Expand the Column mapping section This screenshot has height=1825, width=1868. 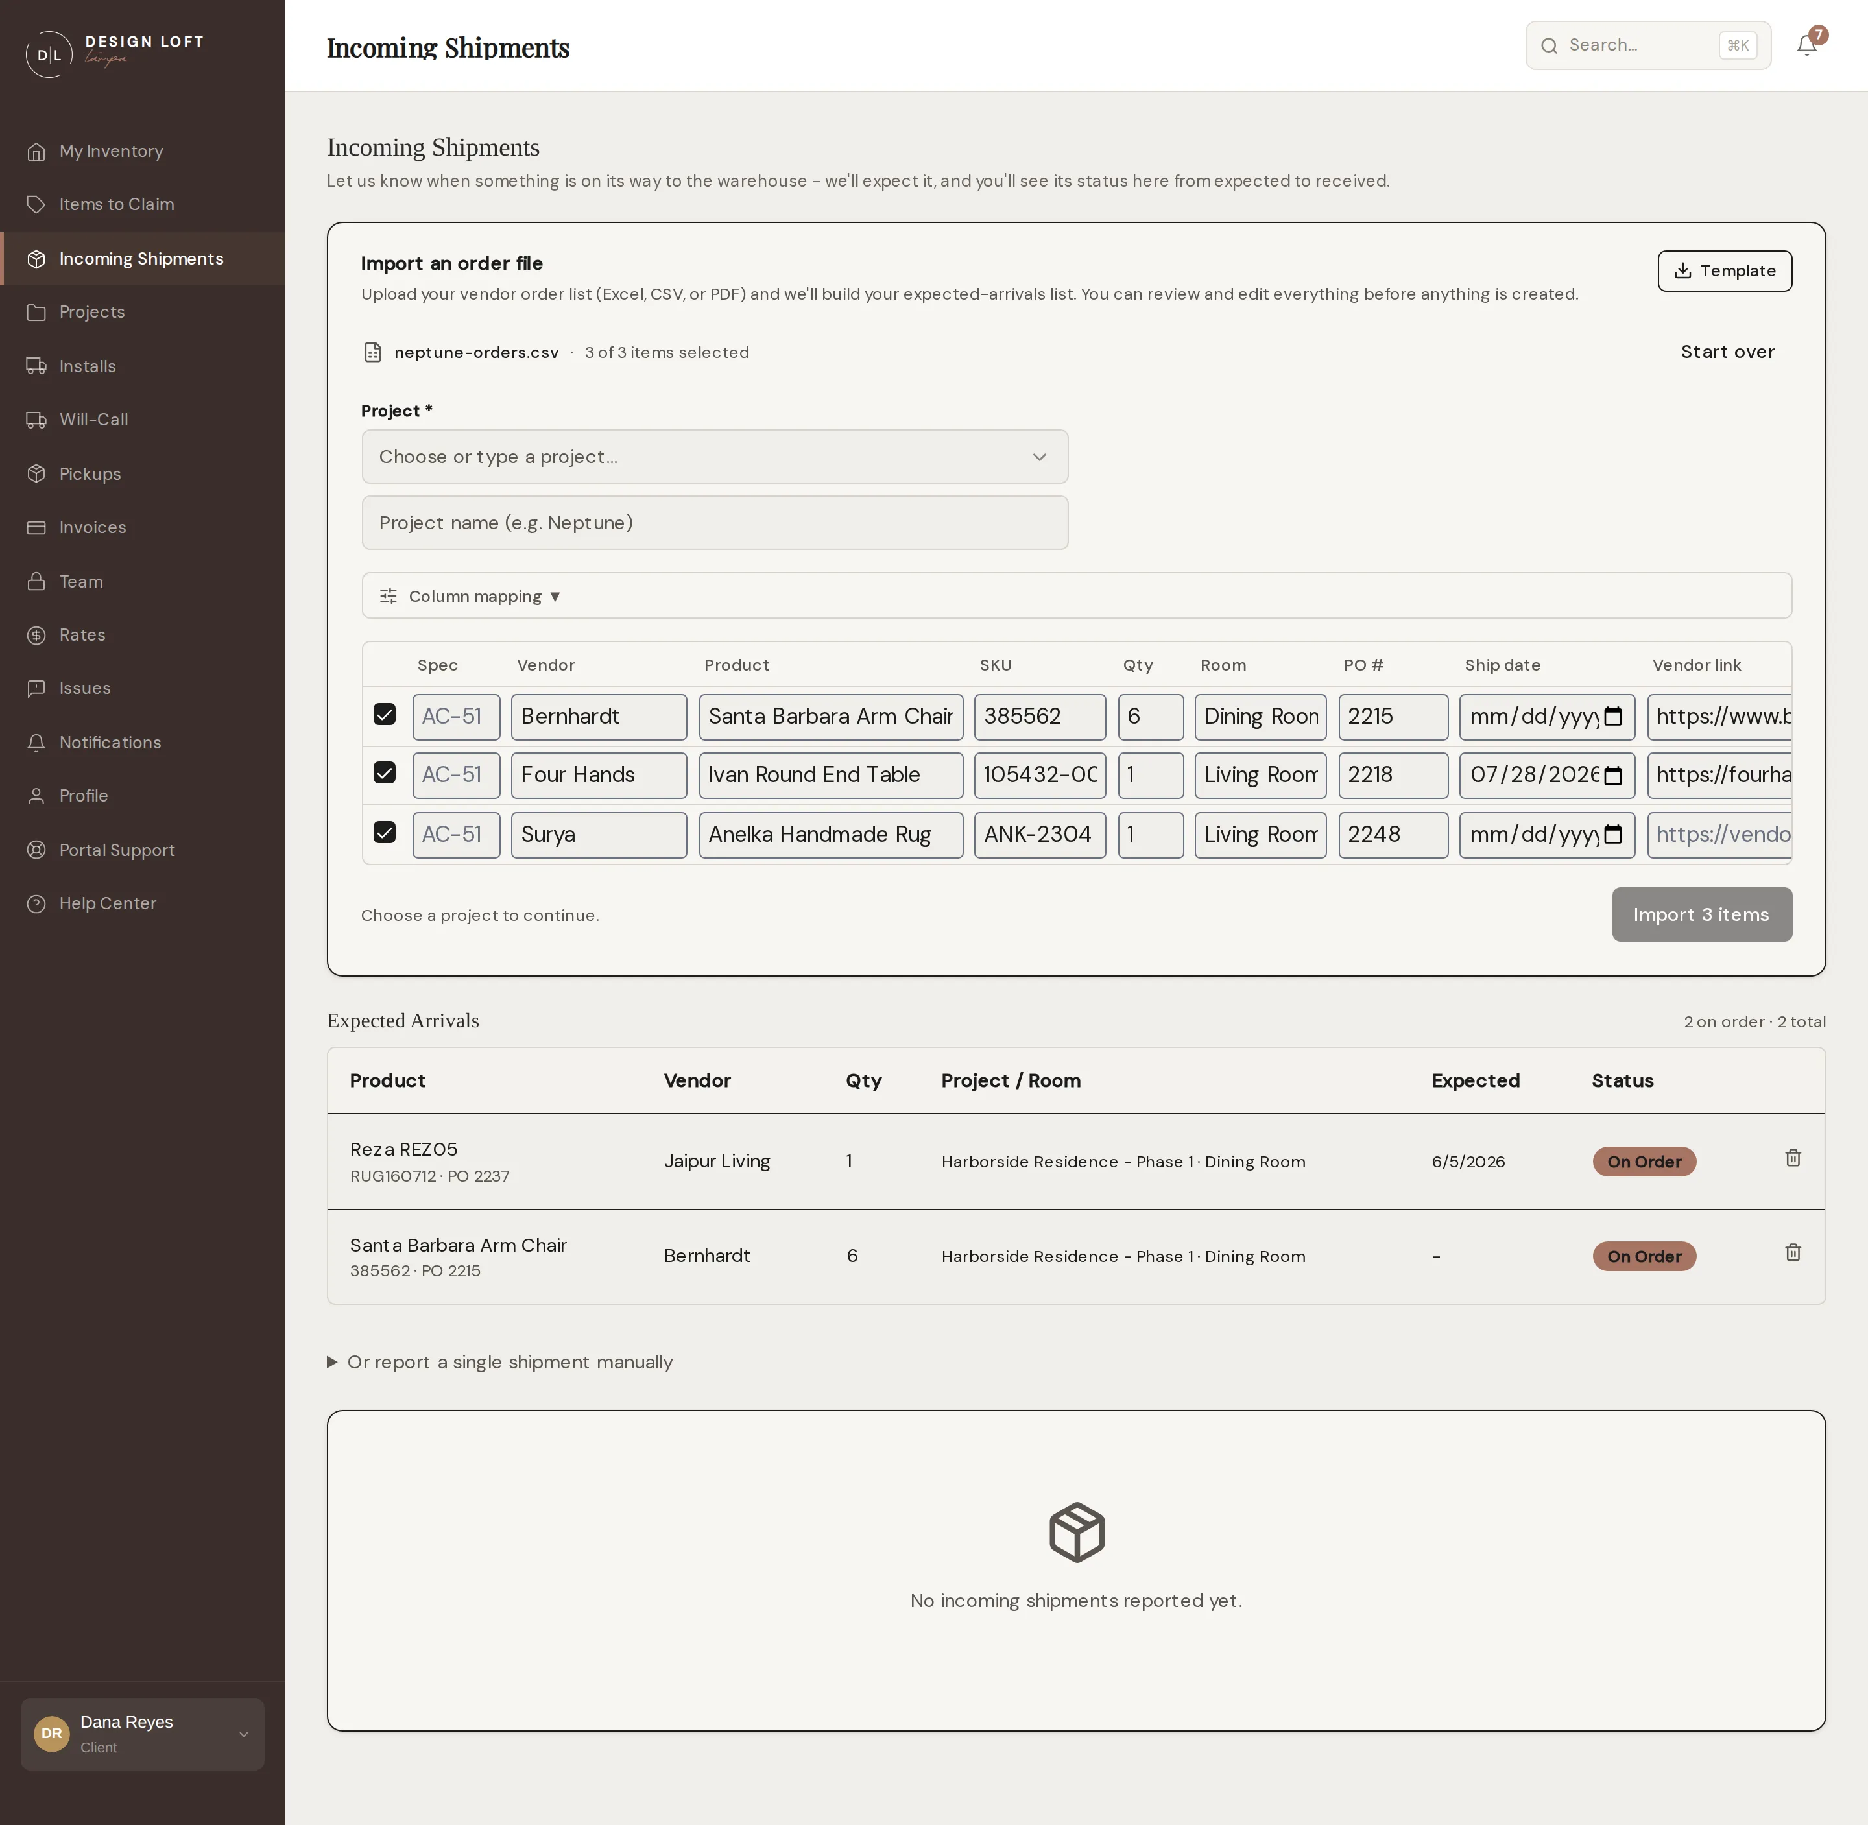click(1076, 595)
